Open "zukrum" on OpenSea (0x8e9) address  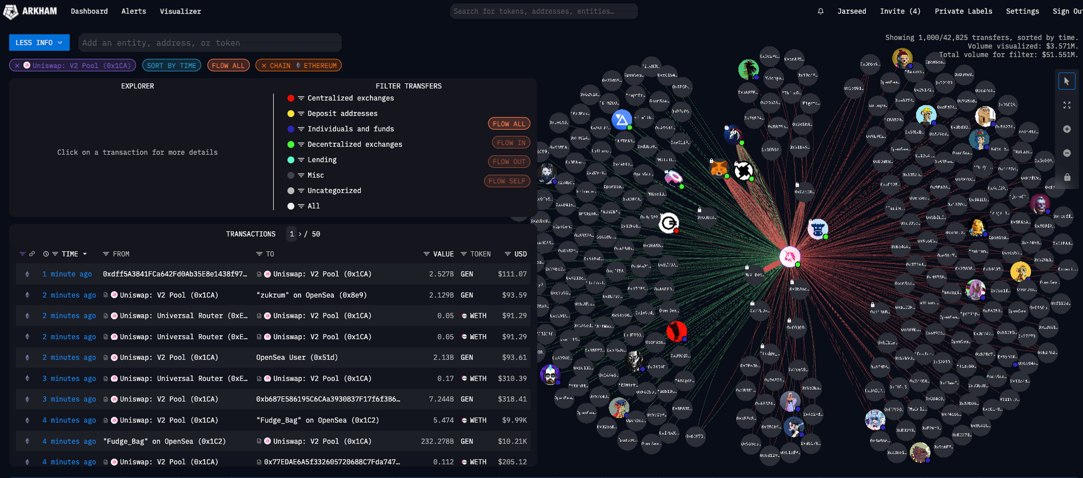[x=312, y=295]
